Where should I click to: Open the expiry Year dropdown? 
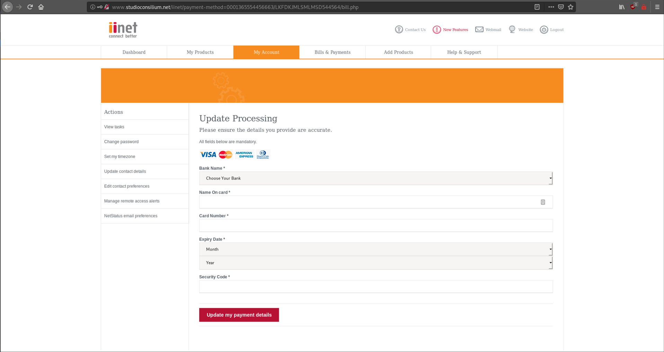376,263
